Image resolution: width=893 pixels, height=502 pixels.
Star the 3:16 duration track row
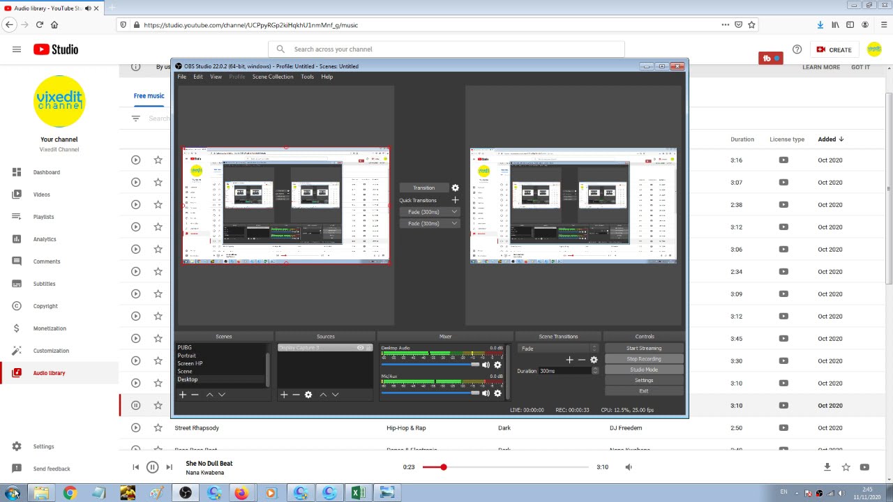point(158,160)
